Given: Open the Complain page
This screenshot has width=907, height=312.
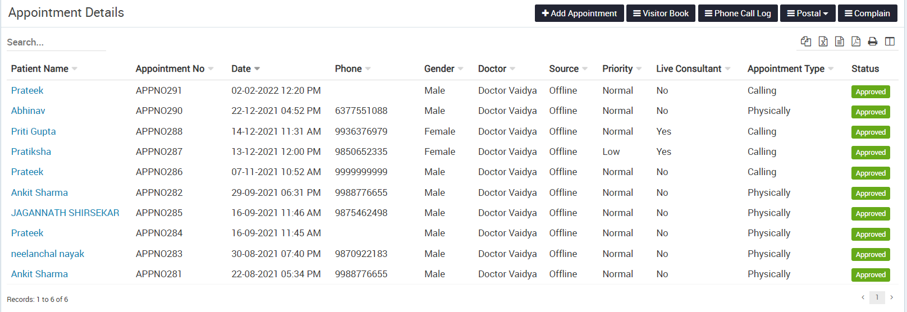Looking at the screenshot, I should point(867,13).
